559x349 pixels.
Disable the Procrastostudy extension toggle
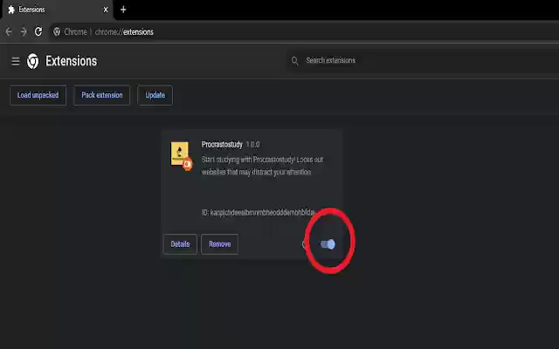coord(328,244)
